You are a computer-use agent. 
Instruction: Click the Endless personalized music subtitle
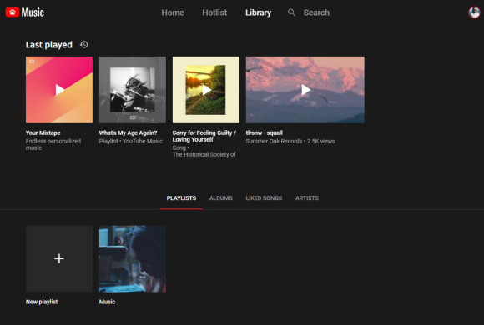pos(53,144)
